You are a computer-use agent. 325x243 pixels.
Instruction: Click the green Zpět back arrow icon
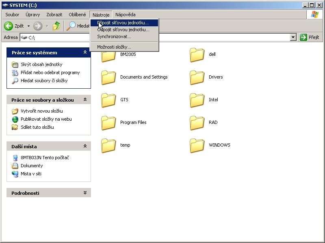pyautogui.click(x=9, y=26)
